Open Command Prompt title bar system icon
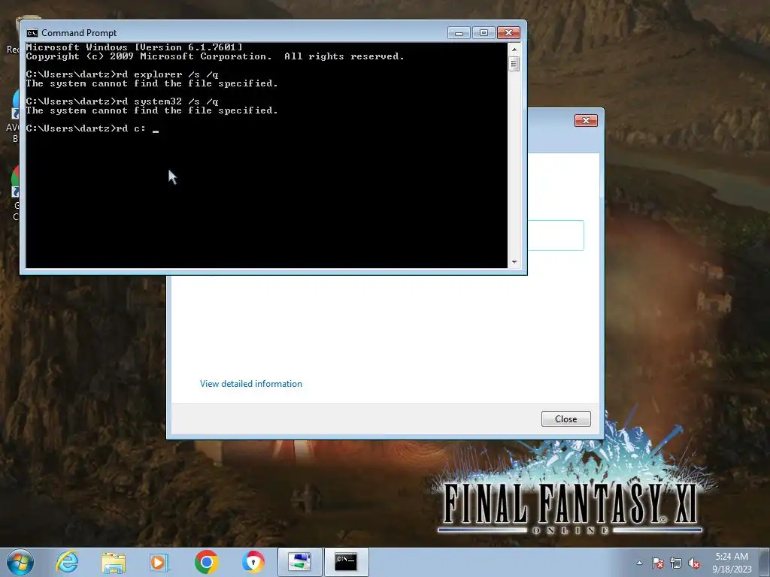Viewport: 770px width, 577px height. coord(32,33)
